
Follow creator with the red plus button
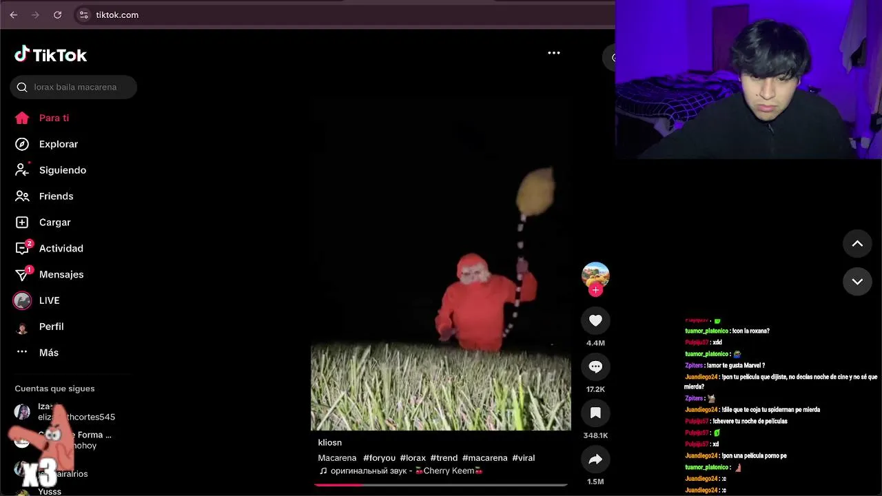pos(595,290)
